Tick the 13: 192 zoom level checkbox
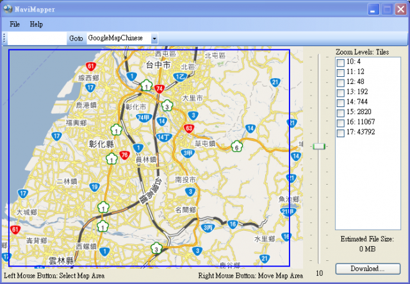Image resolution: width=410 pixels, height=284 pixels. pos(340,93)
